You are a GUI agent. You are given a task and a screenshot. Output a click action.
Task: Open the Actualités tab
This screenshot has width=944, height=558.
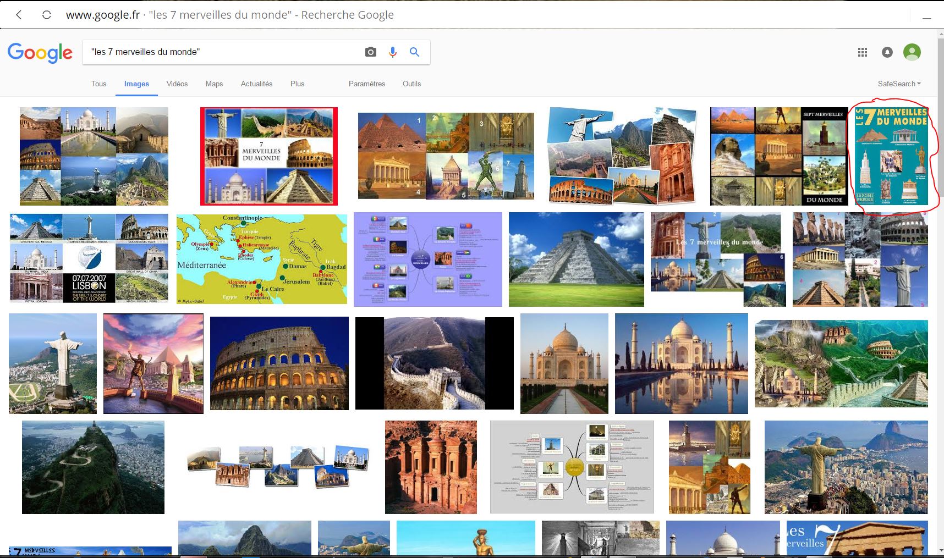256,84
